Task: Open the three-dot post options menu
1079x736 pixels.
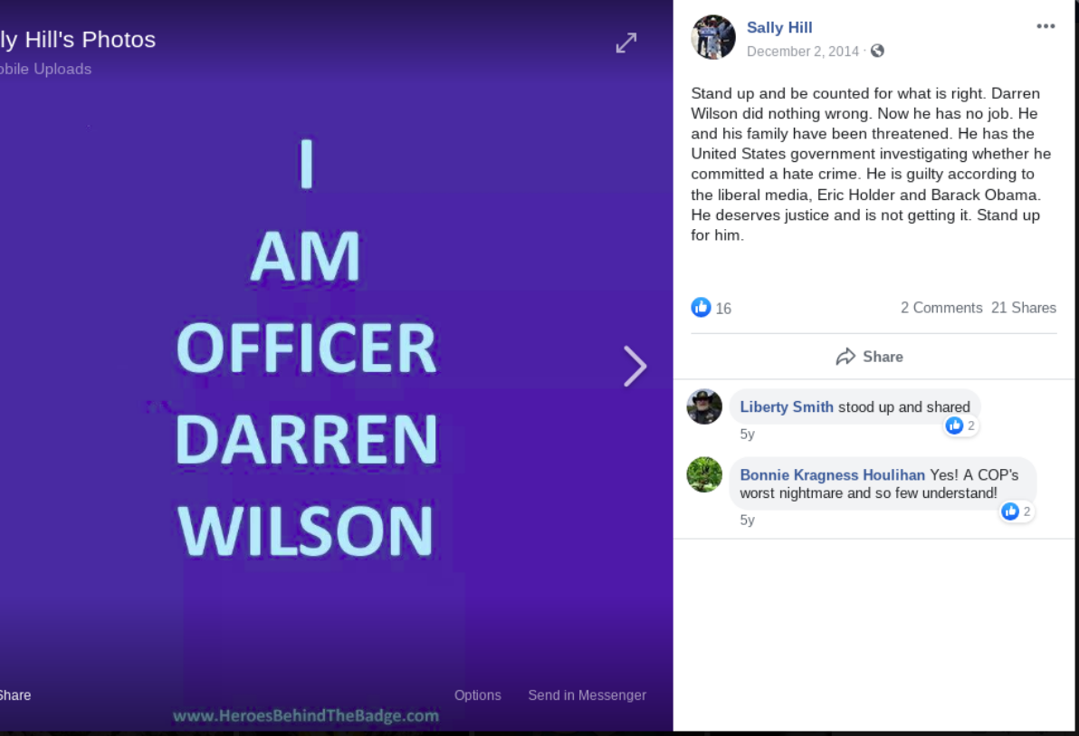Action: 1046,26
